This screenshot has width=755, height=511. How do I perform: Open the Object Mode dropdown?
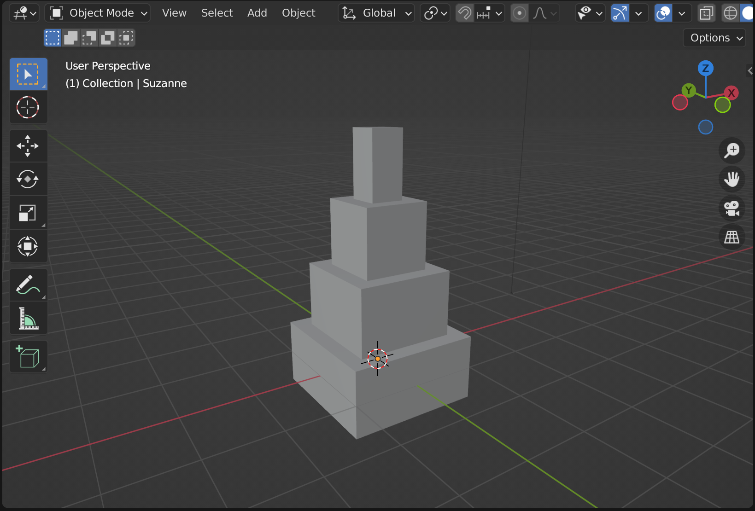98,13
